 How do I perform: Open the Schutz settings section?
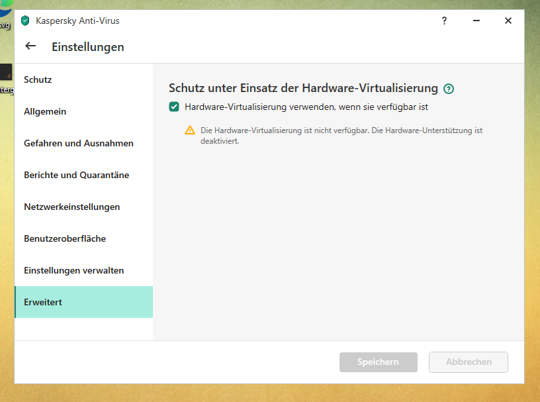coord(83,79)
